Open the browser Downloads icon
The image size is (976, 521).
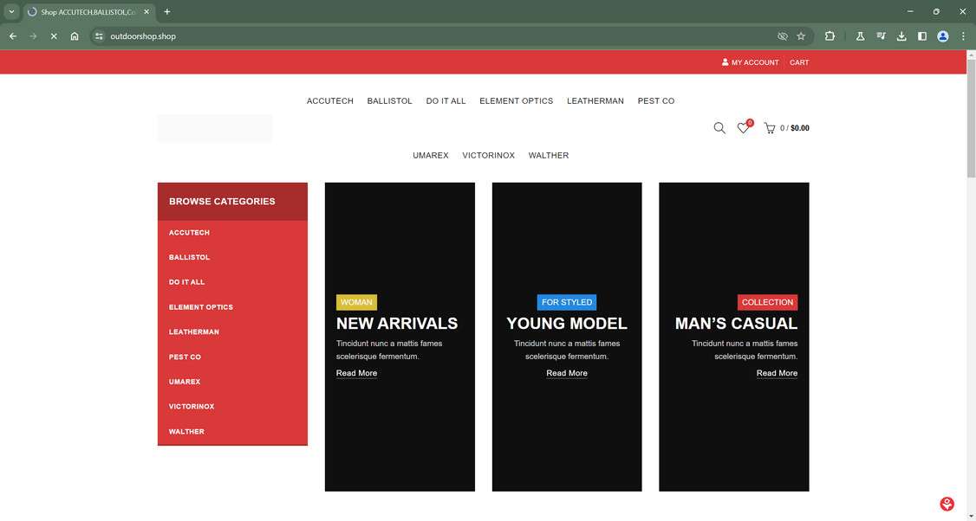(x=901, y=36)
